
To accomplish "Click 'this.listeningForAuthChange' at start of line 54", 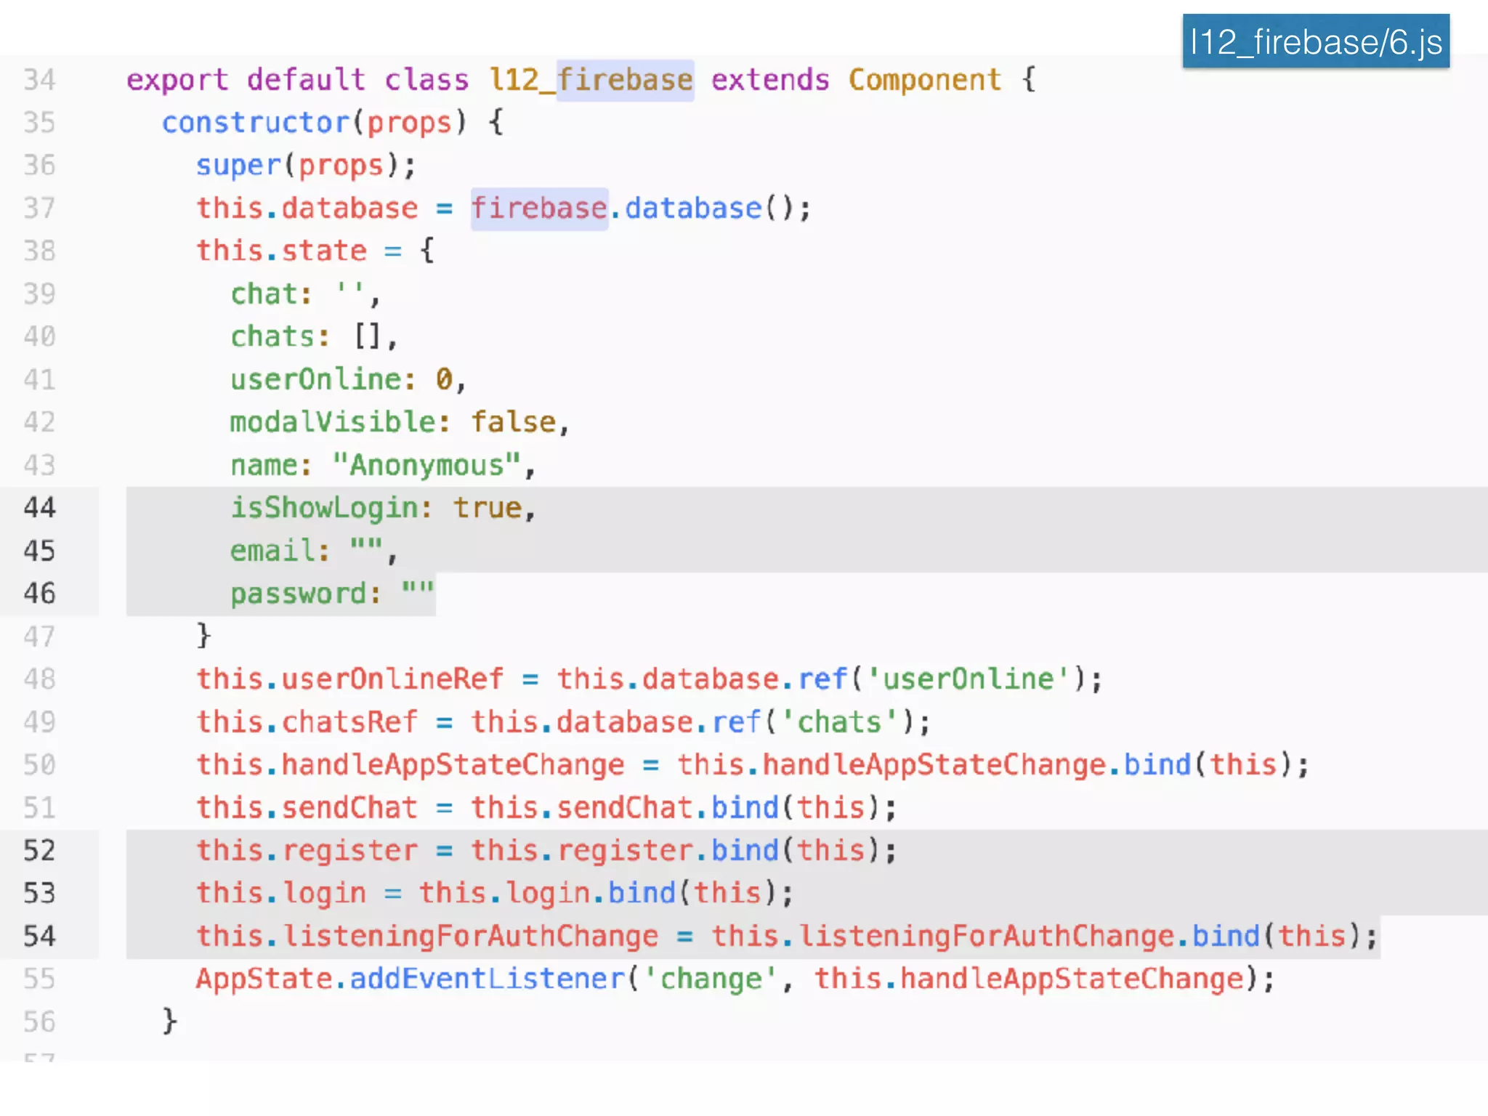I will point(427,937).
